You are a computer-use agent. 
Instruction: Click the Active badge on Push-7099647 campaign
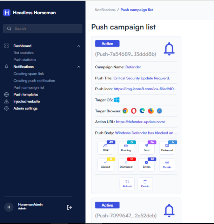coord(107,205)
